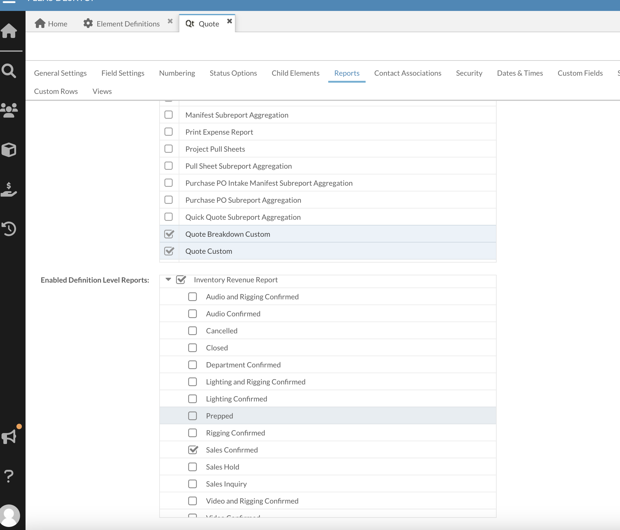Collapse the Inventory Revenue Report tree

[x=168, y=279]
